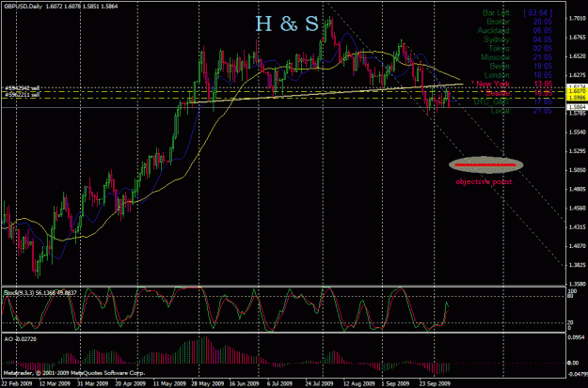The image size is (588, 388).
Task: Click the 11 May 2009 date label
Action: (168, 383)
